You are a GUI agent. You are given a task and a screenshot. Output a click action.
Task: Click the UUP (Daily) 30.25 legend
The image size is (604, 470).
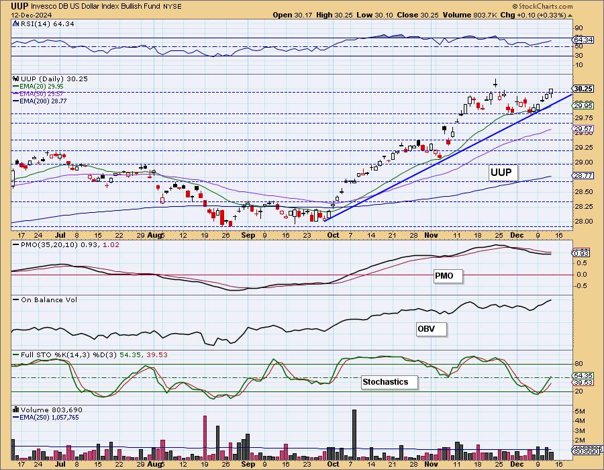tap(54, 79)
